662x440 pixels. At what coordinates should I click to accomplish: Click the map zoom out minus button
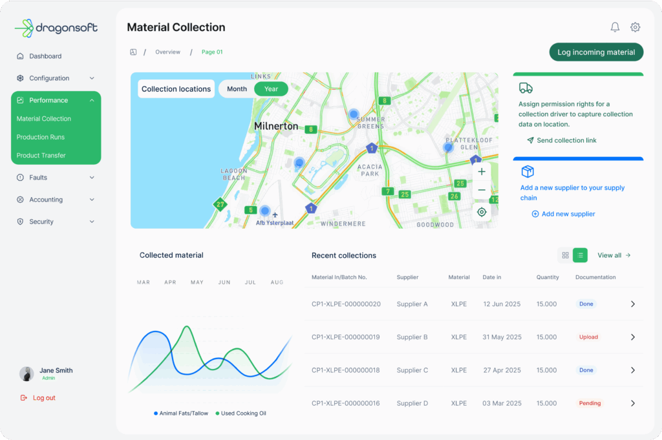pos(482,191)
